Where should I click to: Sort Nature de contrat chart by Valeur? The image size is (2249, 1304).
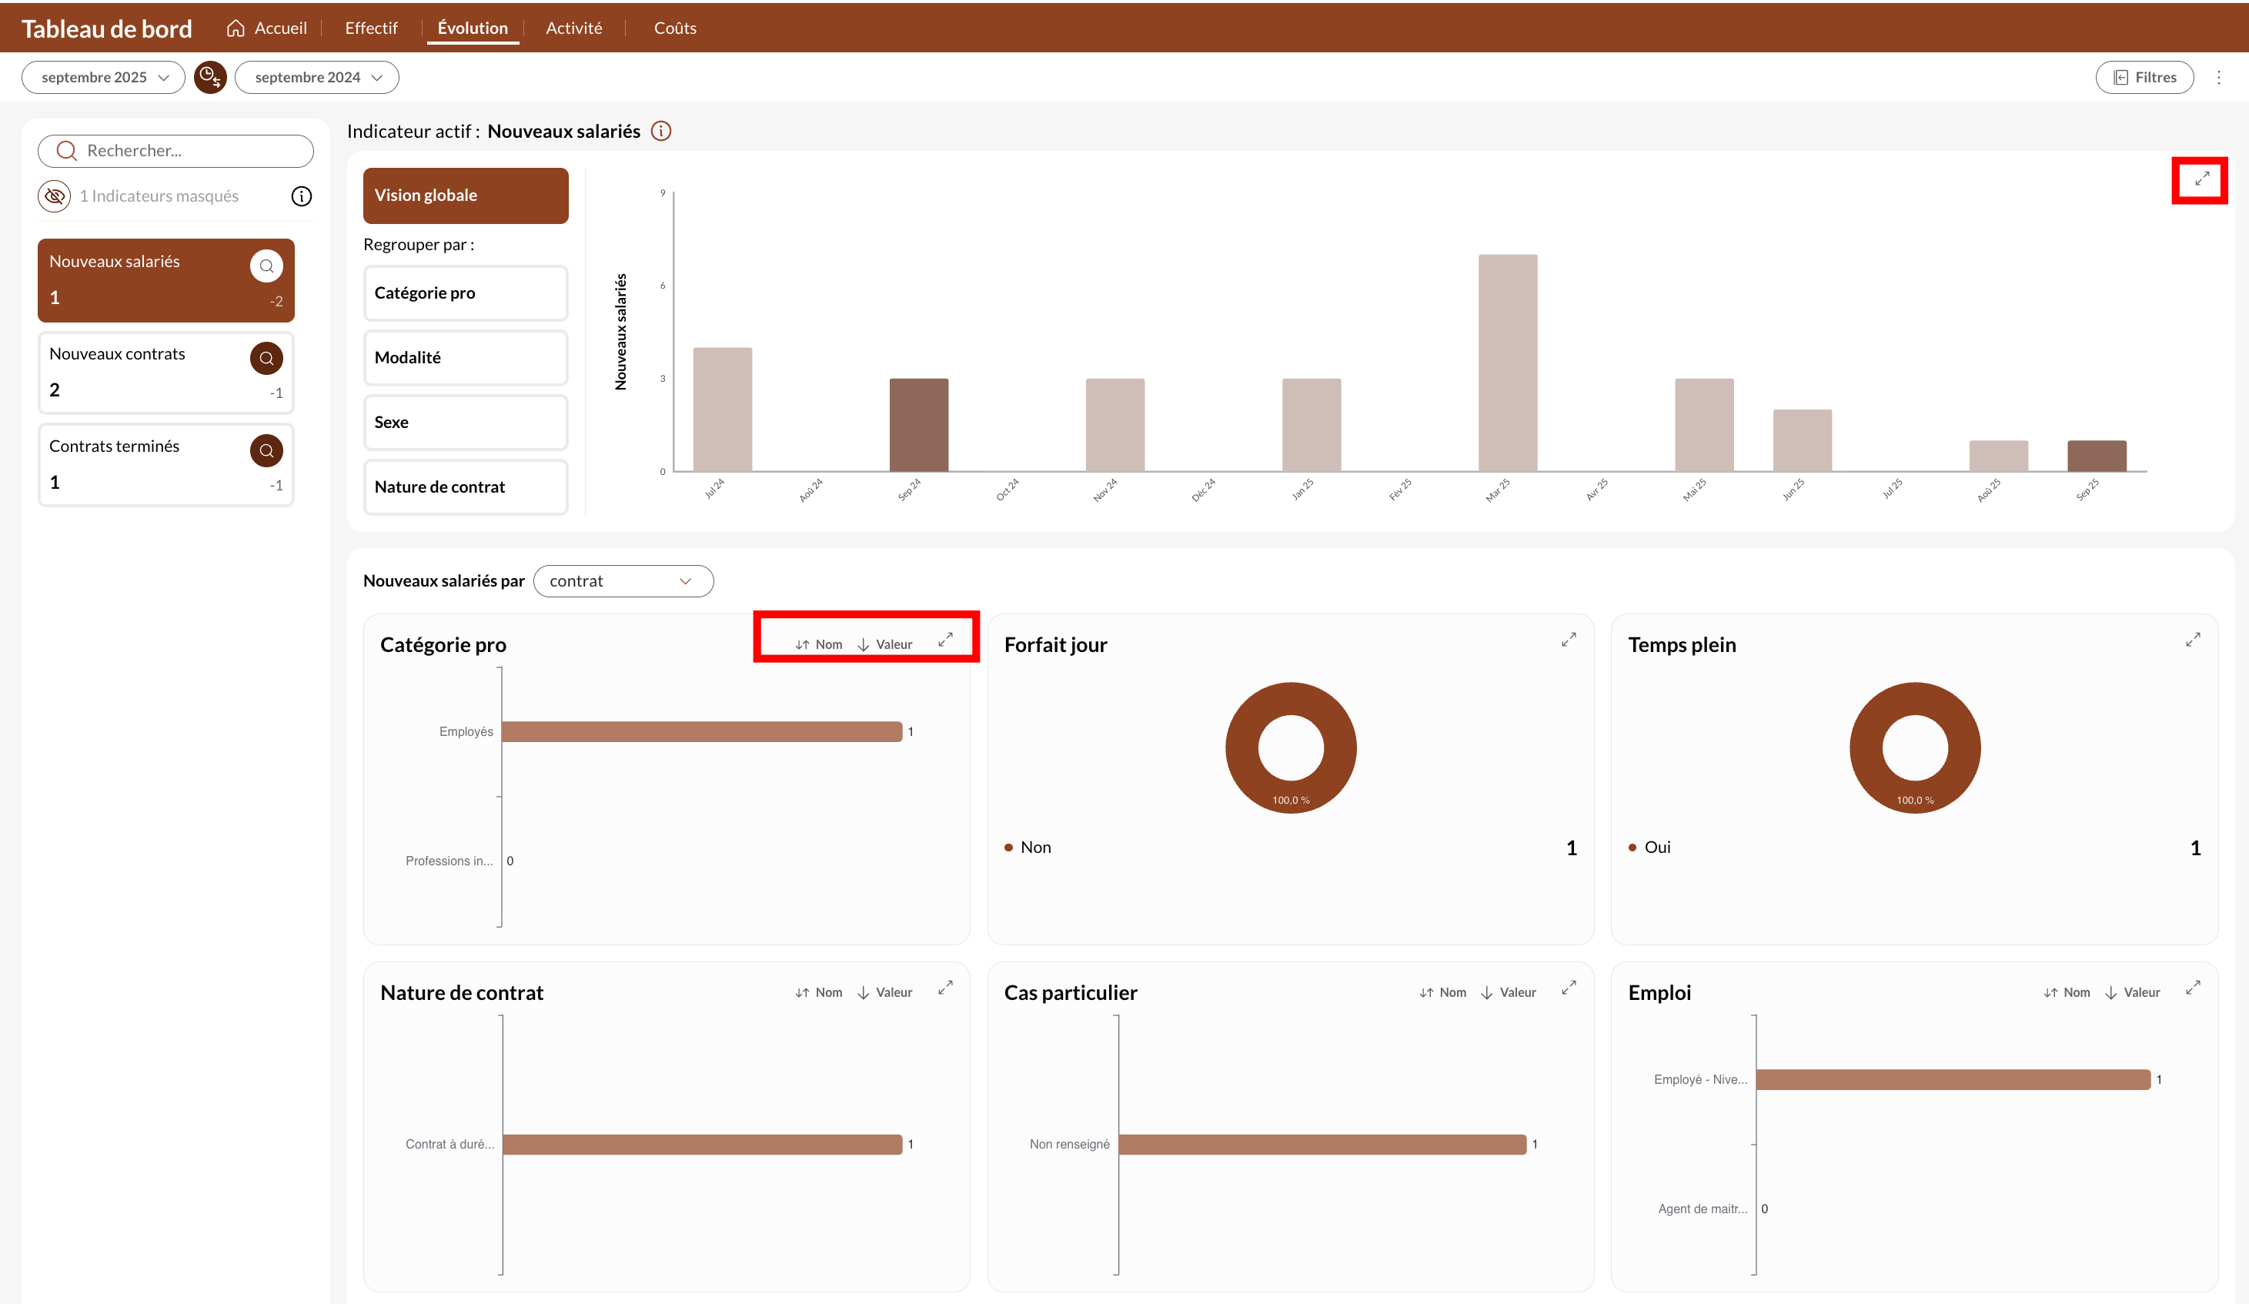click(x=884, y=992)
